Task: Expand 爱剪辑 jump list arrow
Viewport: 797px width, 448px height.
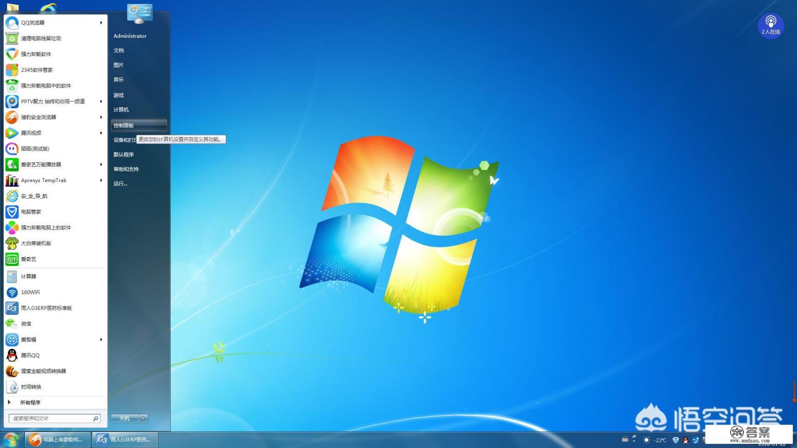Action: 101,339
